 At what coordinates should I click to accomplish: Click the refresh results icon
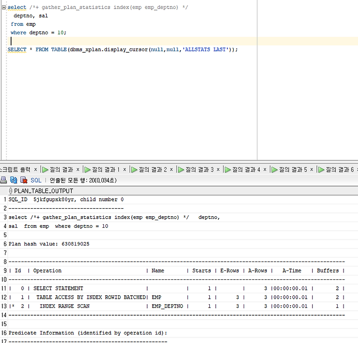[x=13, y=180]
